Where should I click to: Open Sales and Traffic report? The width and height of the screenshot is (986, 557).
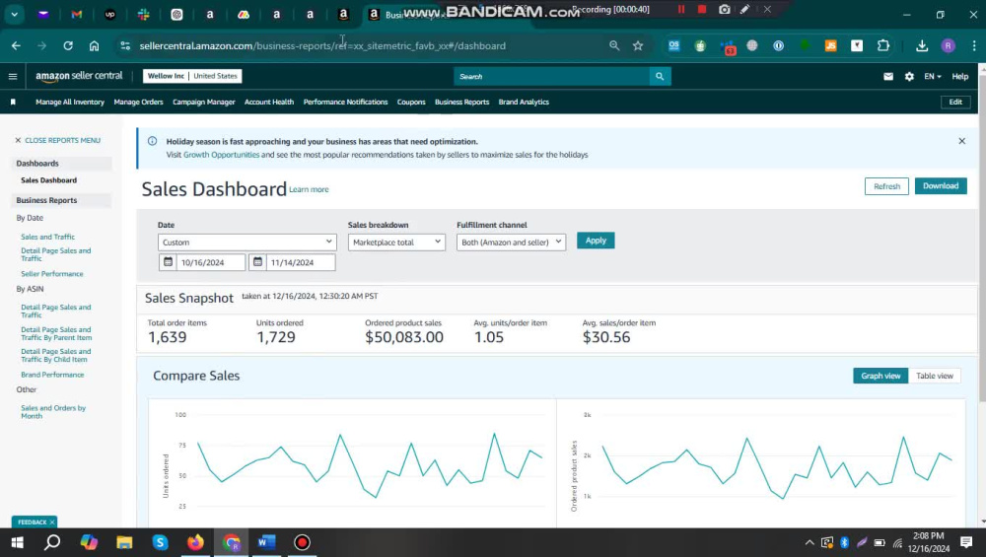click(47, 237)
